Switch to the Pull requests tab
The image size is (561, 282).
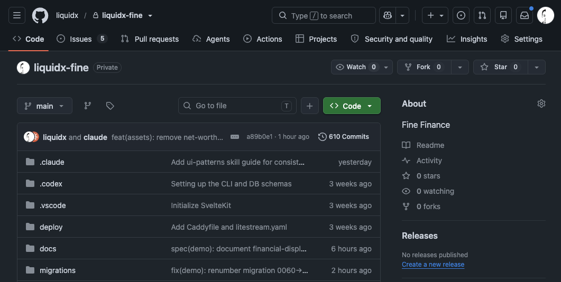[x=150, y=39]
